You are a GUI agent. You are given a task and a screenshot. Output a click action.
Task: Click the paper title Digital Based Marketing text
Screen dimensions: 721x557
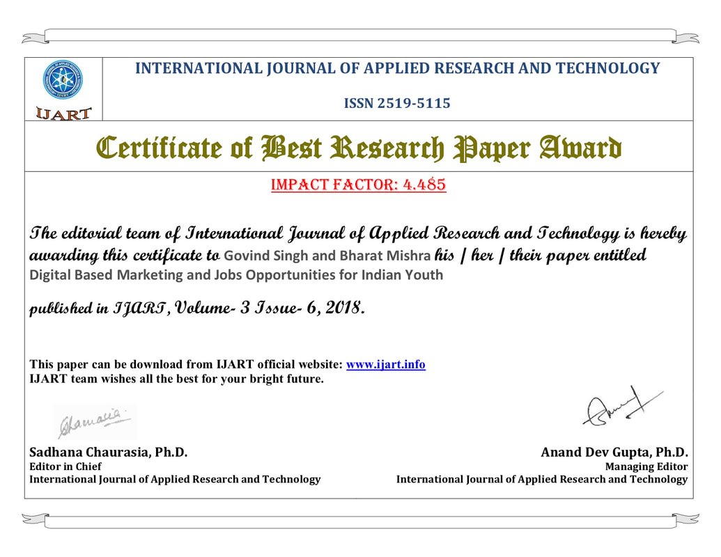pyautogui.click(x=236, y=275)
